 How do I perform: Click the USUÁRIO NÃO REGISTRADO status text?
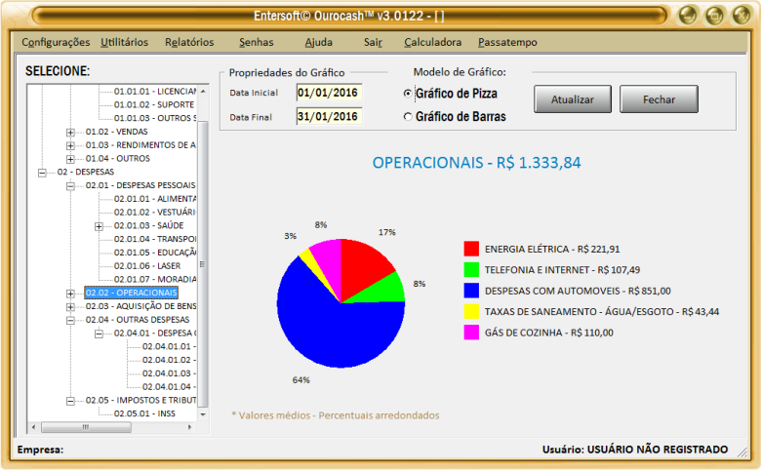(x=658, y=450)
